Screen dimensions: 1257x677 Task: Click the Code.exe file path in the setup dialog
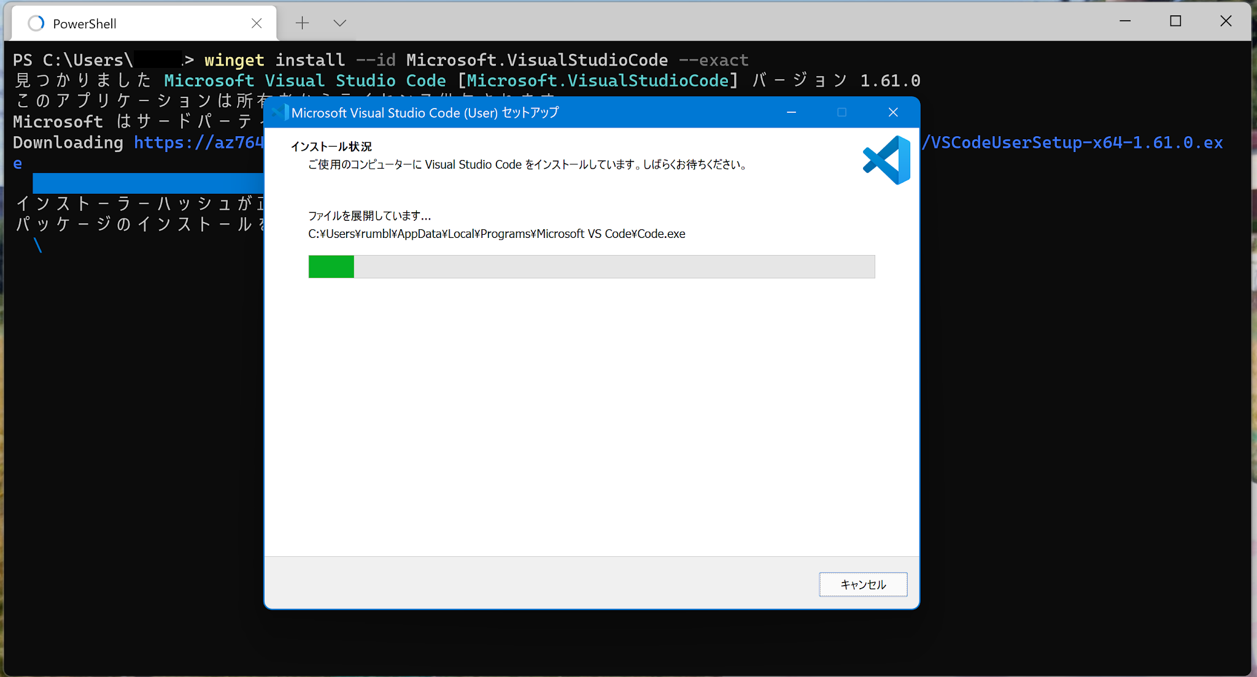[497, 234]
